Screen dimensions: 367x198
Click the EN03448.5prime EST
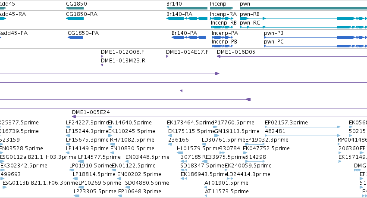[x=127, y=161]
